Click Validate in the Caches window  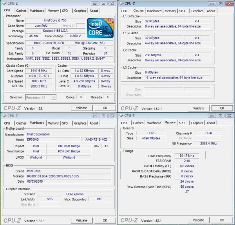199,108
